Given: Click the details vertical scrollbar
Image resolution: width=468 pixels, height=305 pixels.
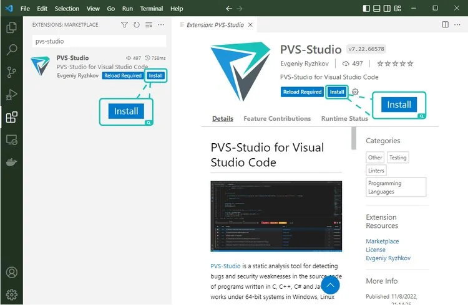Looking at the screenshot, I should click(x=354, y=138).
